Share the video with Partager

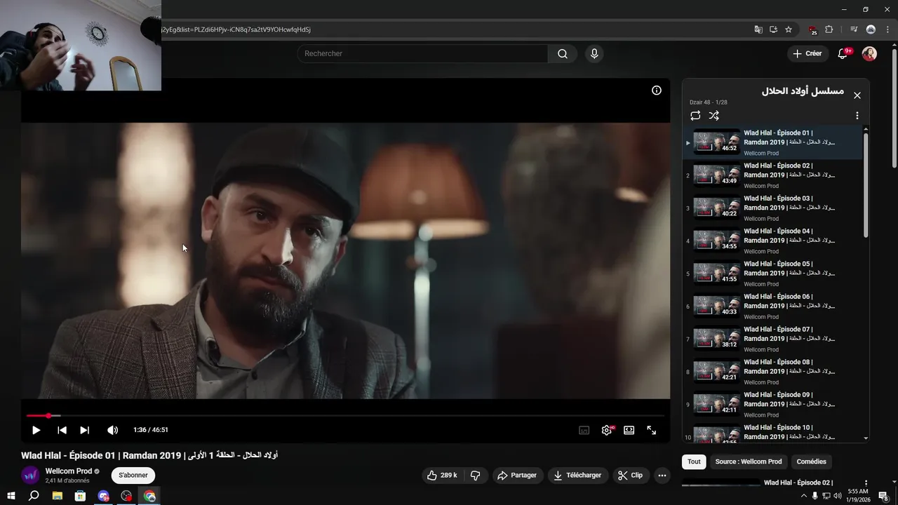516,475
